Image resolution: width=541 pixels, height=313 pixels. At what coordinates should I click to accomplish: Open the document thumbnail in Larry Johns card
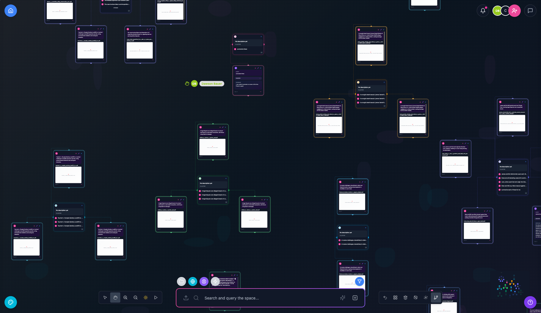(455, 165)
